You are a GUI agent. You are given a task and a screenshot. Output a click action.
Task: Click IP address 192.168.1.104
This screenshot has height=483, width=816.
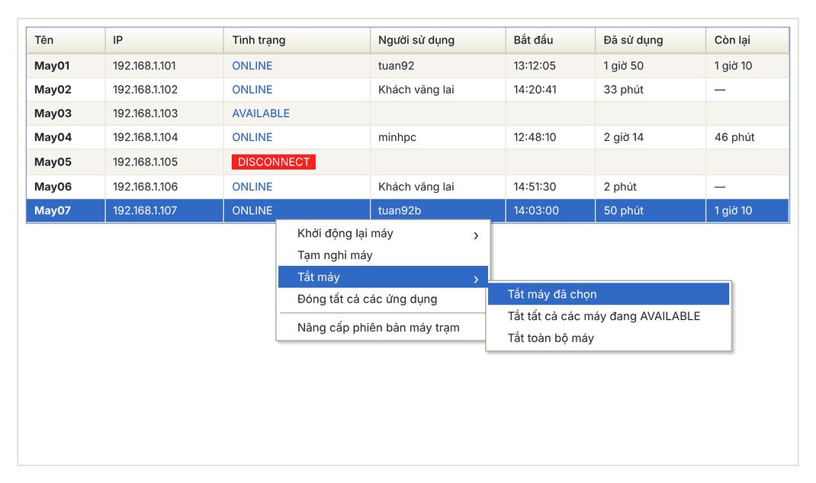click(145, 138)
